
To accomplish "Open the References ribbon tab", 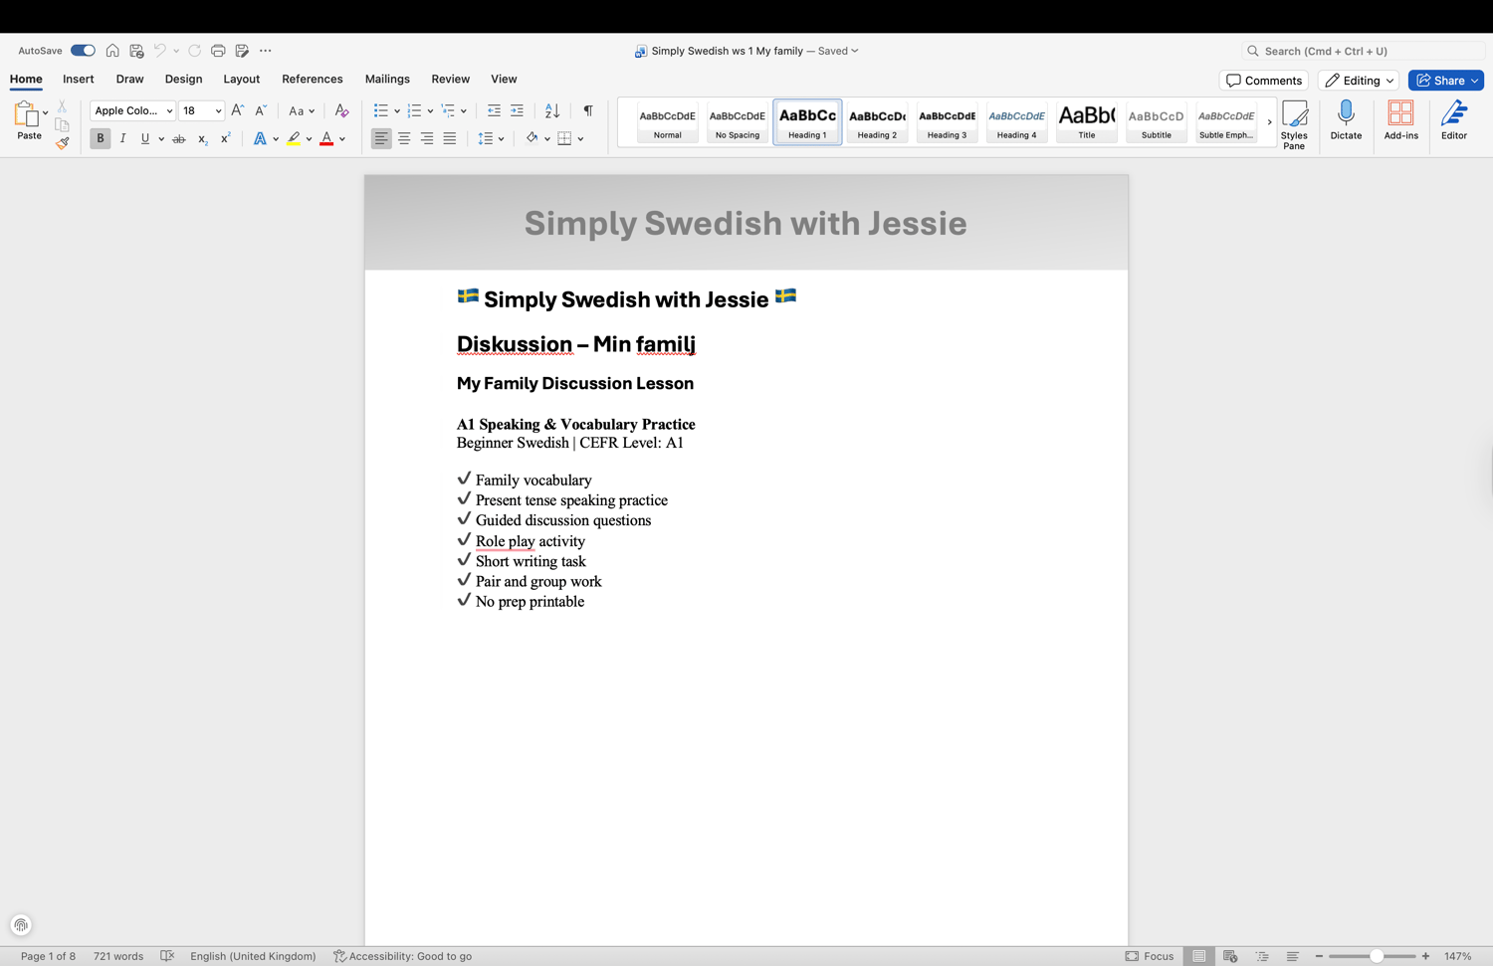I will click(x=312, y=79).
